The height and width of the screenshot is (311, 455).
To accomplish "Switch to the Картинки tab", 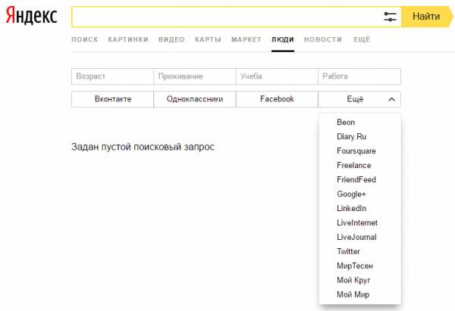I will pyautogui.click(x=128, y=39).
